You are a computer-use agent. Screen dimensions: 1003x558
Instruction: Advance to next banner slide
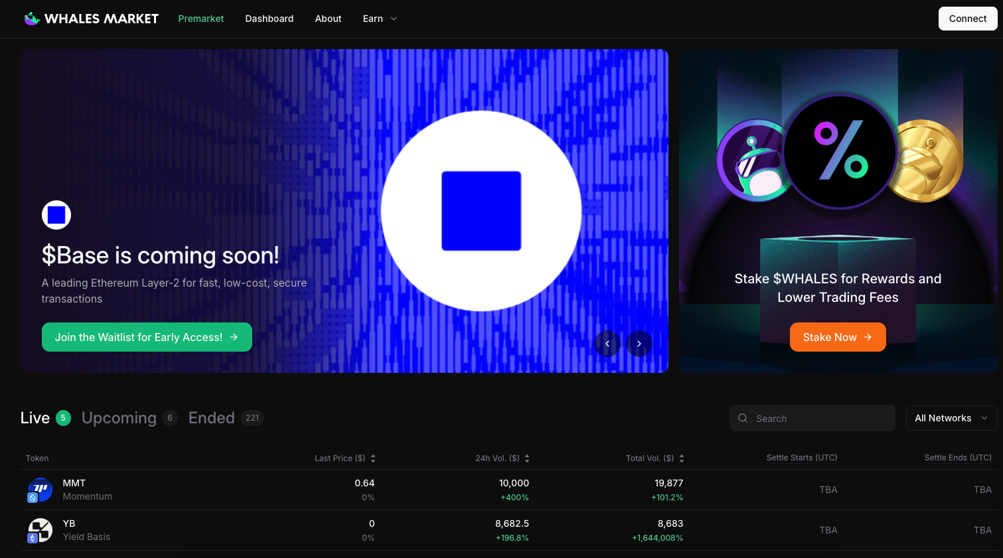click(639, 344)
